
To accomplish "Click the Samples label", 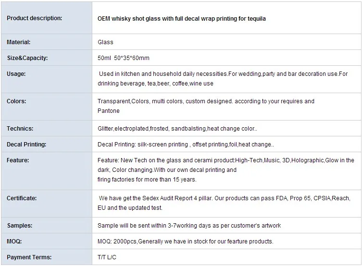I will click(x=20, y=226).
